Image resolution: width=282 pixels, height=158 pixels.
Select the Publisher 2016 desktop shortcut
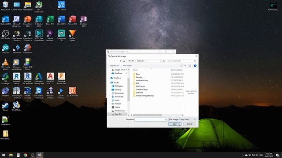(39, 21)
